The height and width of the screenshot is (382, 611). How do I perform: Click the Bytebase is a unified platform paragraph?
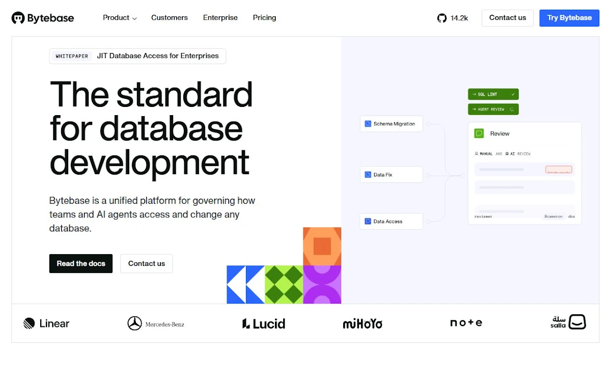coord(152,214)
